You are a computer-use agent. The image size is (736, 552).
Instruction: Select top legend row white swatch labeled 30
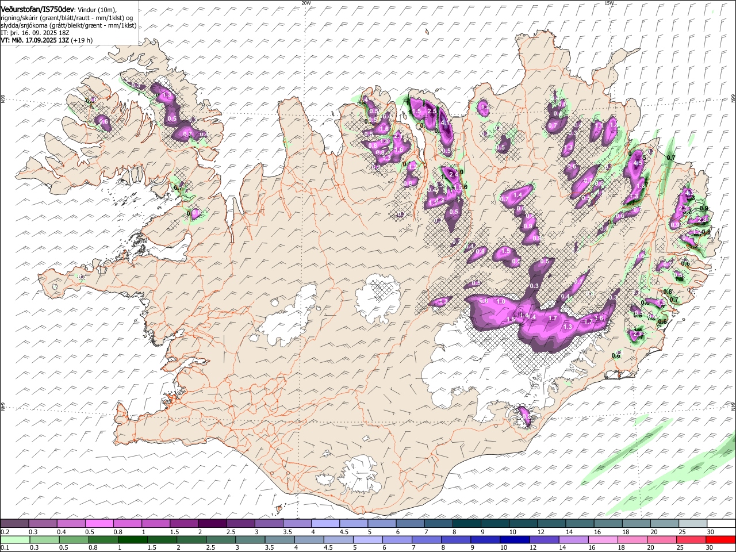[x=720, y=523]
